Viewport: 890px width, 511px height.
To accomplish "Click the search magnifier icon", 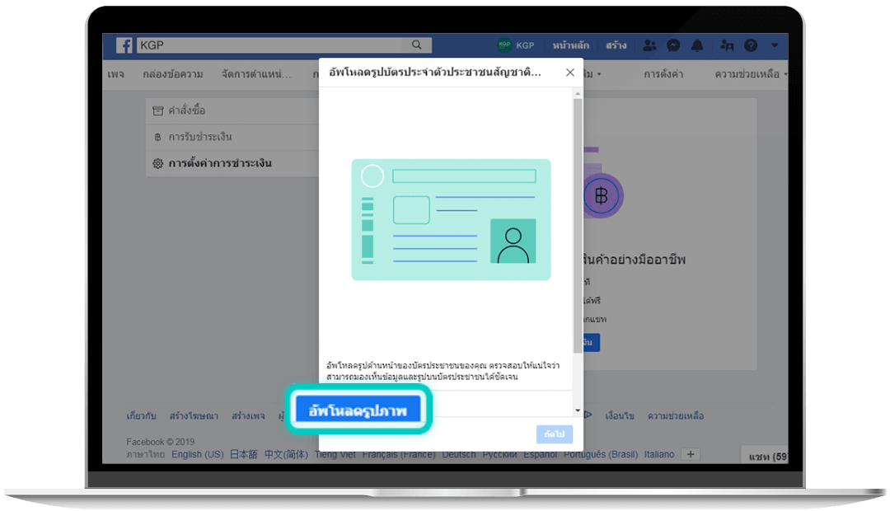I will point(417,45).
